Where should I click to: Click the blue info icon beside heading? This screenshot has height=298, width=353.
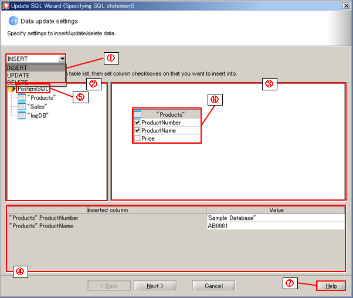(x=13, y=21)
